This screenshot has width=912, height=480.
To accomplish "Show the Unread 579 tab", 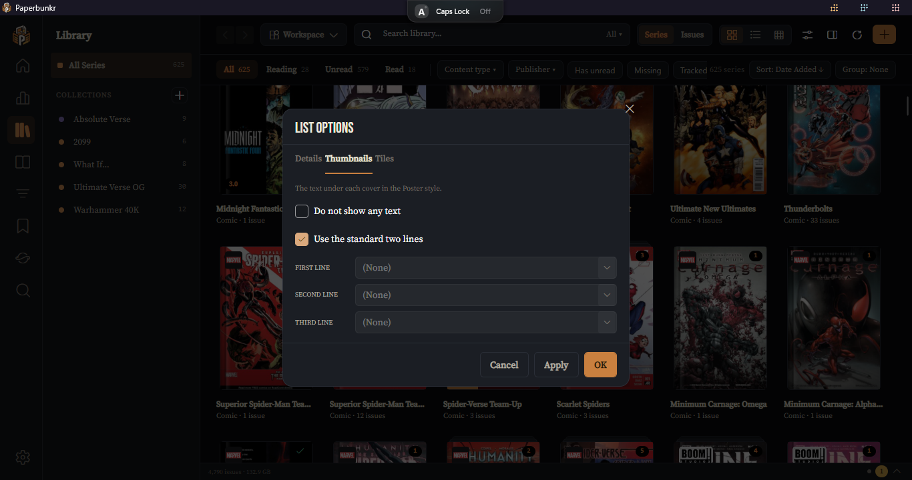I will pyautogui.click(x=347, y=69).
